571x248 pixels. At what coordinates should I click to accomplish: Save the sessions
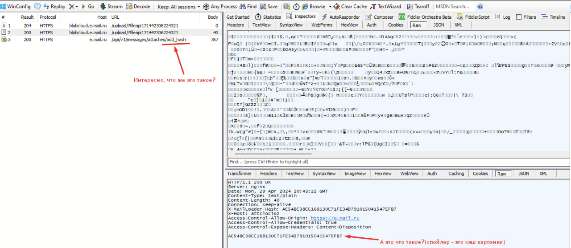click(269, 7)
